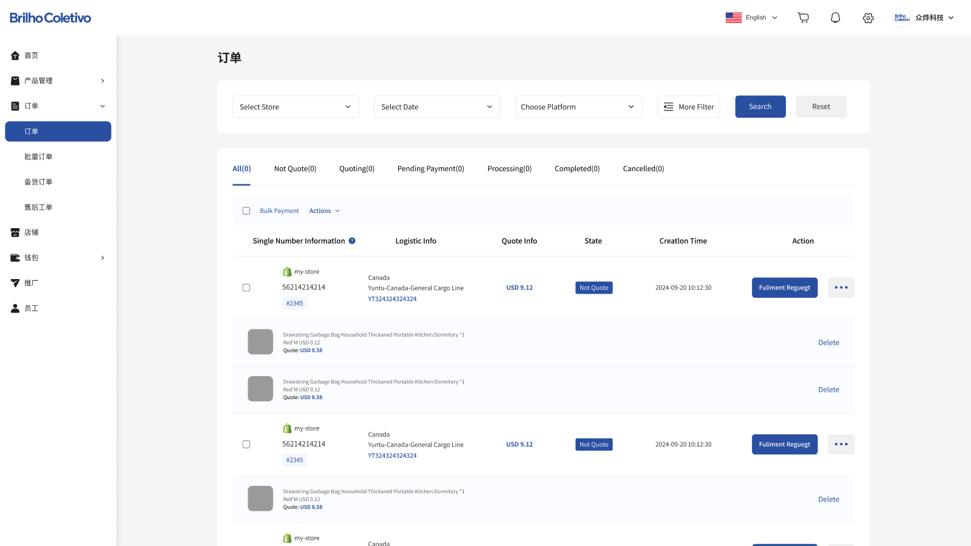This screenshot has height=546, width=971.
Task: Click tracking number YT324324324324 in first order
Action: 392,299
